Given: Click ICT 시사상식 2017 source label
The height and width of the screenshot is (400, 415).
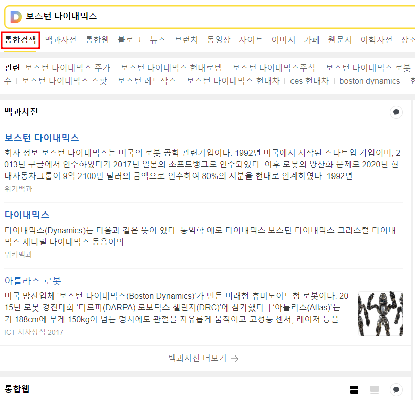Looking at the screenshot, I should point(33,332).
